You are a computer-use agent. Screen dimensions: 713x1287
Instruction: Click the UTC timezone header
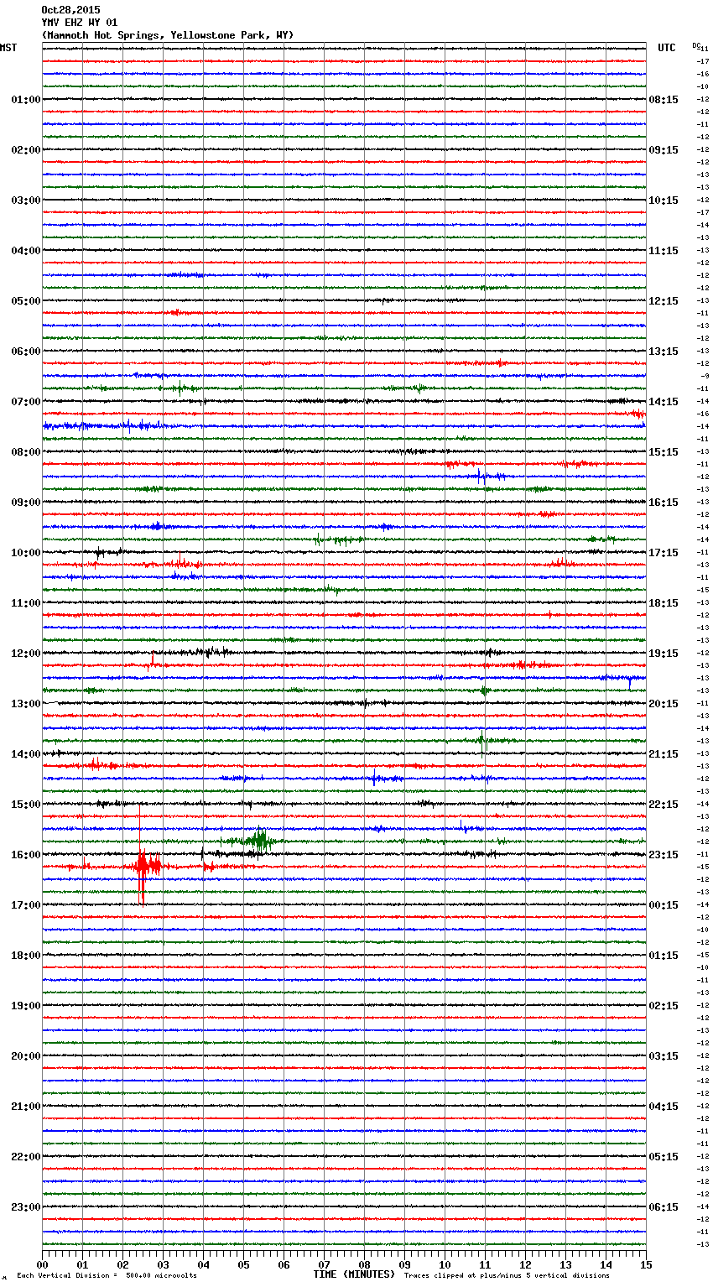point(667,48)
